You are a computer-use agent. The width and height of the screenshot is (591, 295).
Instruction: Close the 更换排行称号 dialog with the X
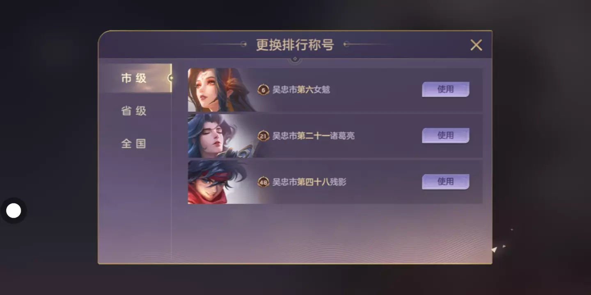coord(476,45)
